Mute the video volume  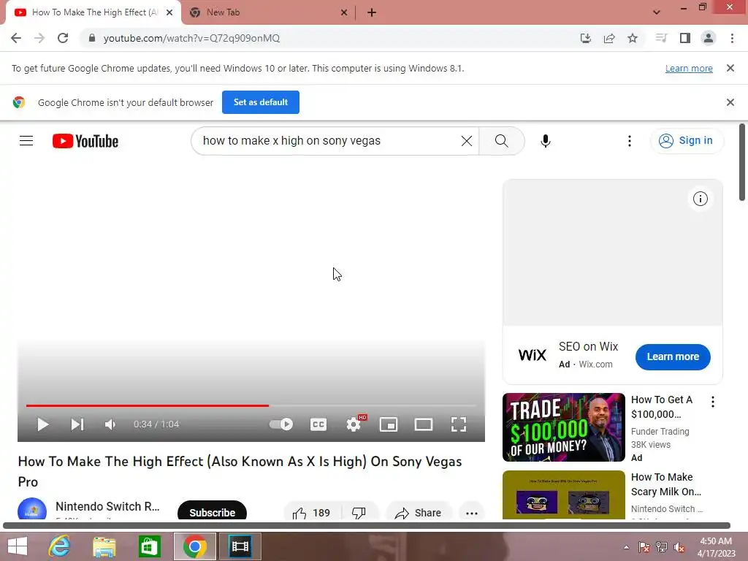pos(110,424)
